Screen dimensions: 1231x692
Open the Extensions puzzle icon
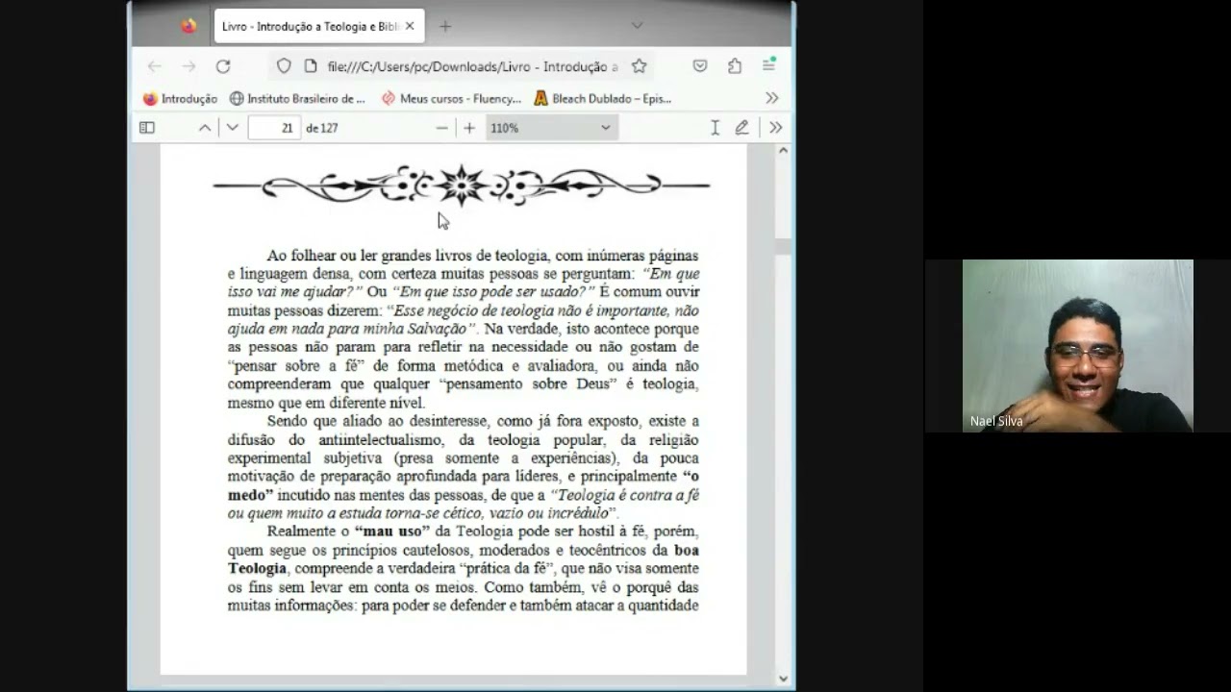tap(735, 66)
